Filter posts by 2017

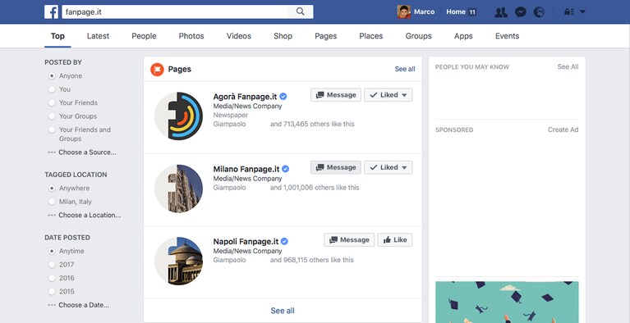point(52,265)
